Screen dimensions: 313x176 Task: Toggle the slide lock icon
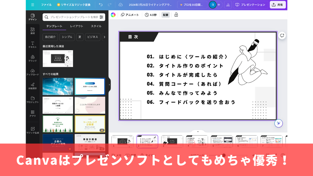pos(176,15)
